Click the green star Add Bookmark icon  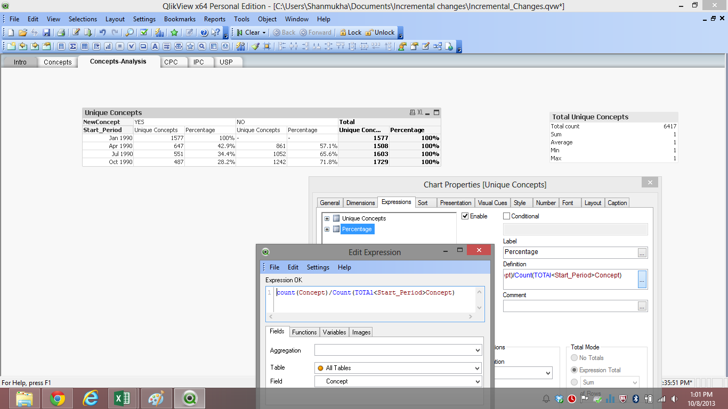tap(174, 32)
